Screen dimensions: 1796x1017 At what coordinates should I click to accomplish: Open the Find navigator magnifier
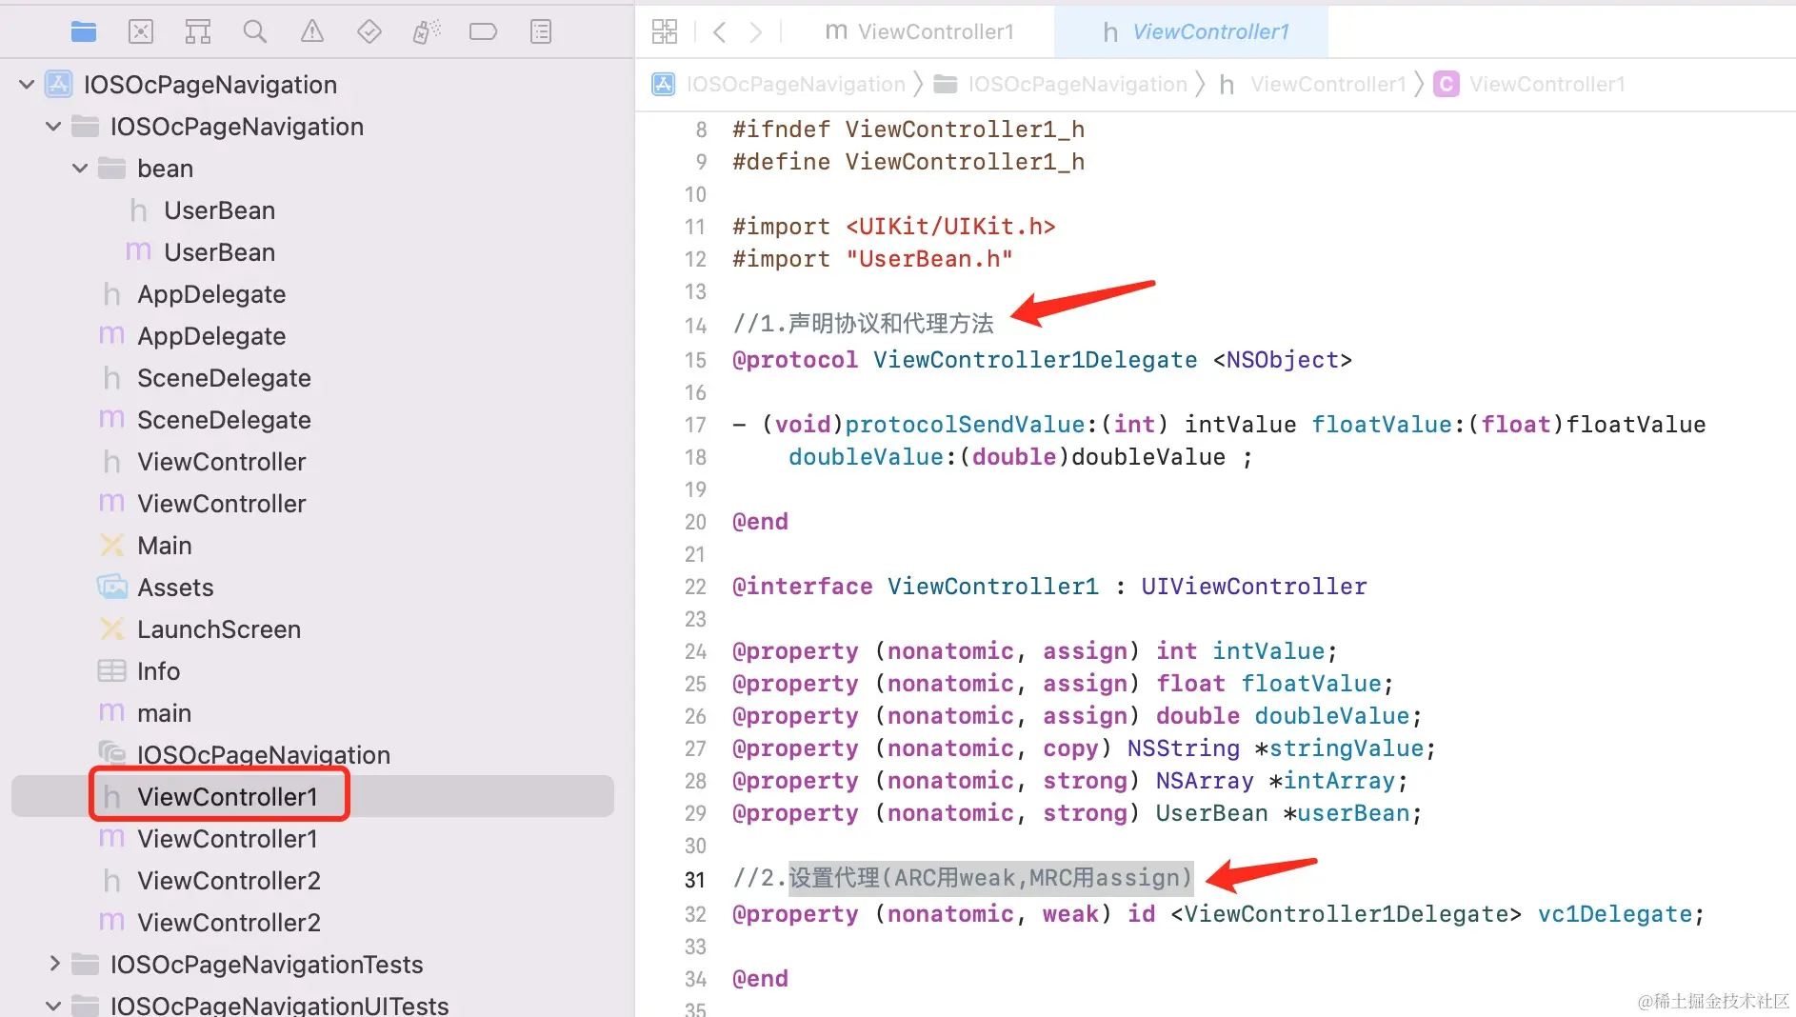255,31
